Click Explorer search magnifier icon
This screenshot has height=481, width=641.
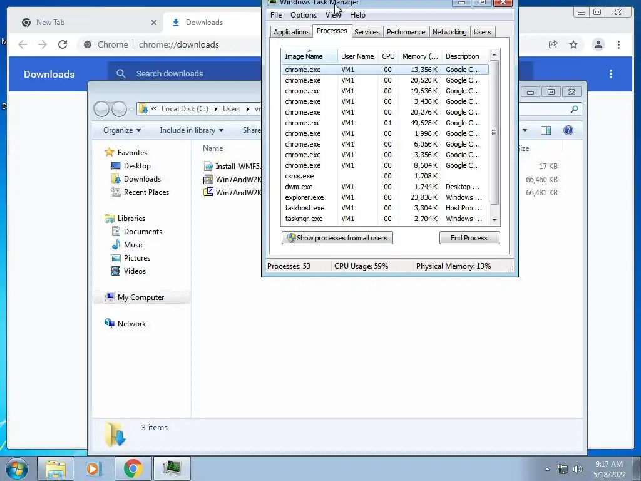pyautogui.click(x=575, y=109)
